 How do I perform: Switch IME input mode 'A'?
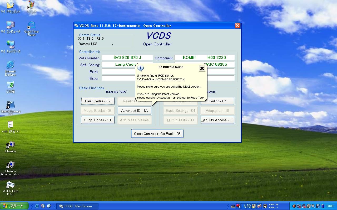click(245, 206)
